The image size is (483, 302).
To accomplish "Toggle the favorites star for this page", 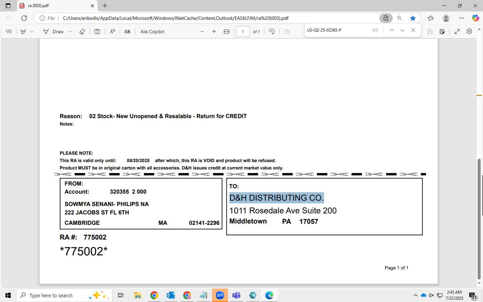I will 413,18.
